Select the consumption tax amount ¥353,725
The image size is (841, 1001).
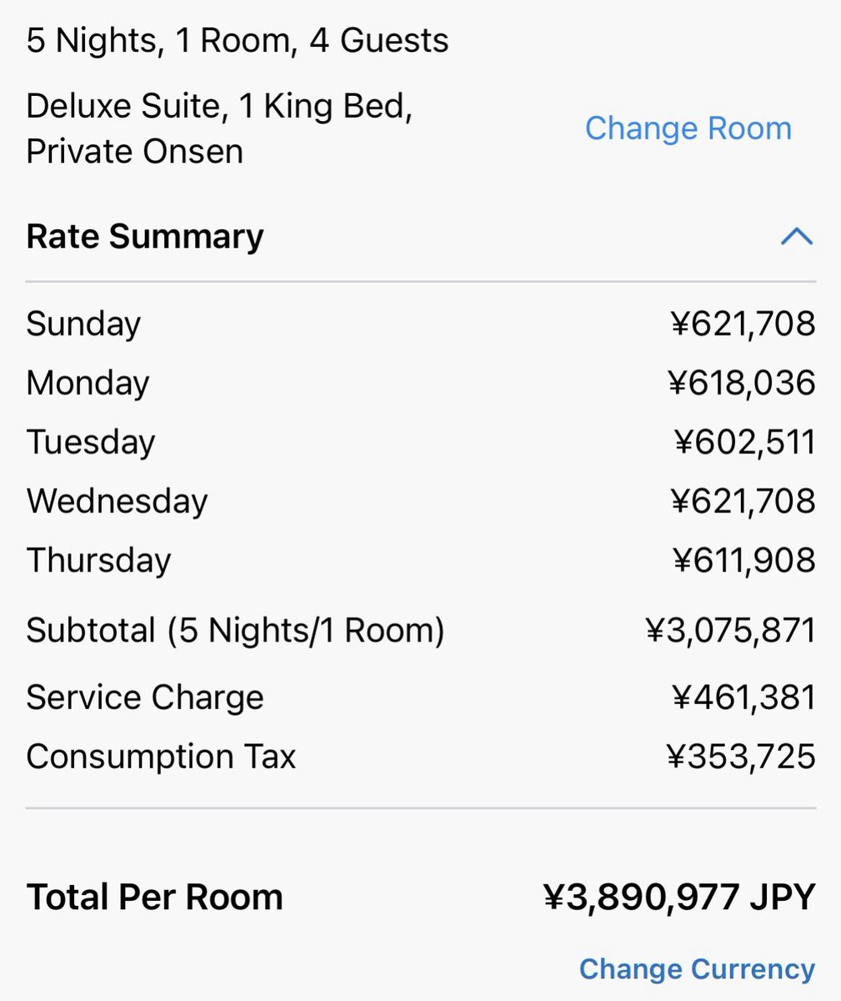click(741, 757)
